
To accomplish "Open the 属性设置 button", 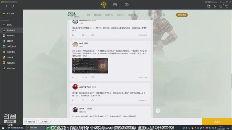I will 30,122.
